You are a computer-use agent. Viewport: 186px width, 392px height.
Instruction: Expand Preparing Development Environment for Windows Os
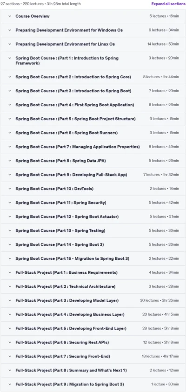point(93,30)
